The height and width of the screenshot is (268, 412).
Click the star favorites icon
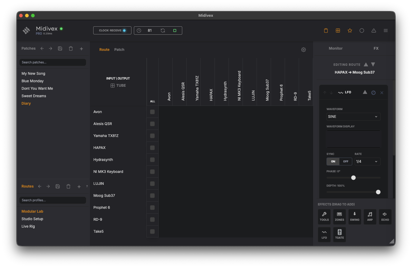pos(350,30)
